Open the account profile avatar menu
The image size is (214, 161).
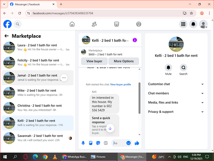click(203, 24)
